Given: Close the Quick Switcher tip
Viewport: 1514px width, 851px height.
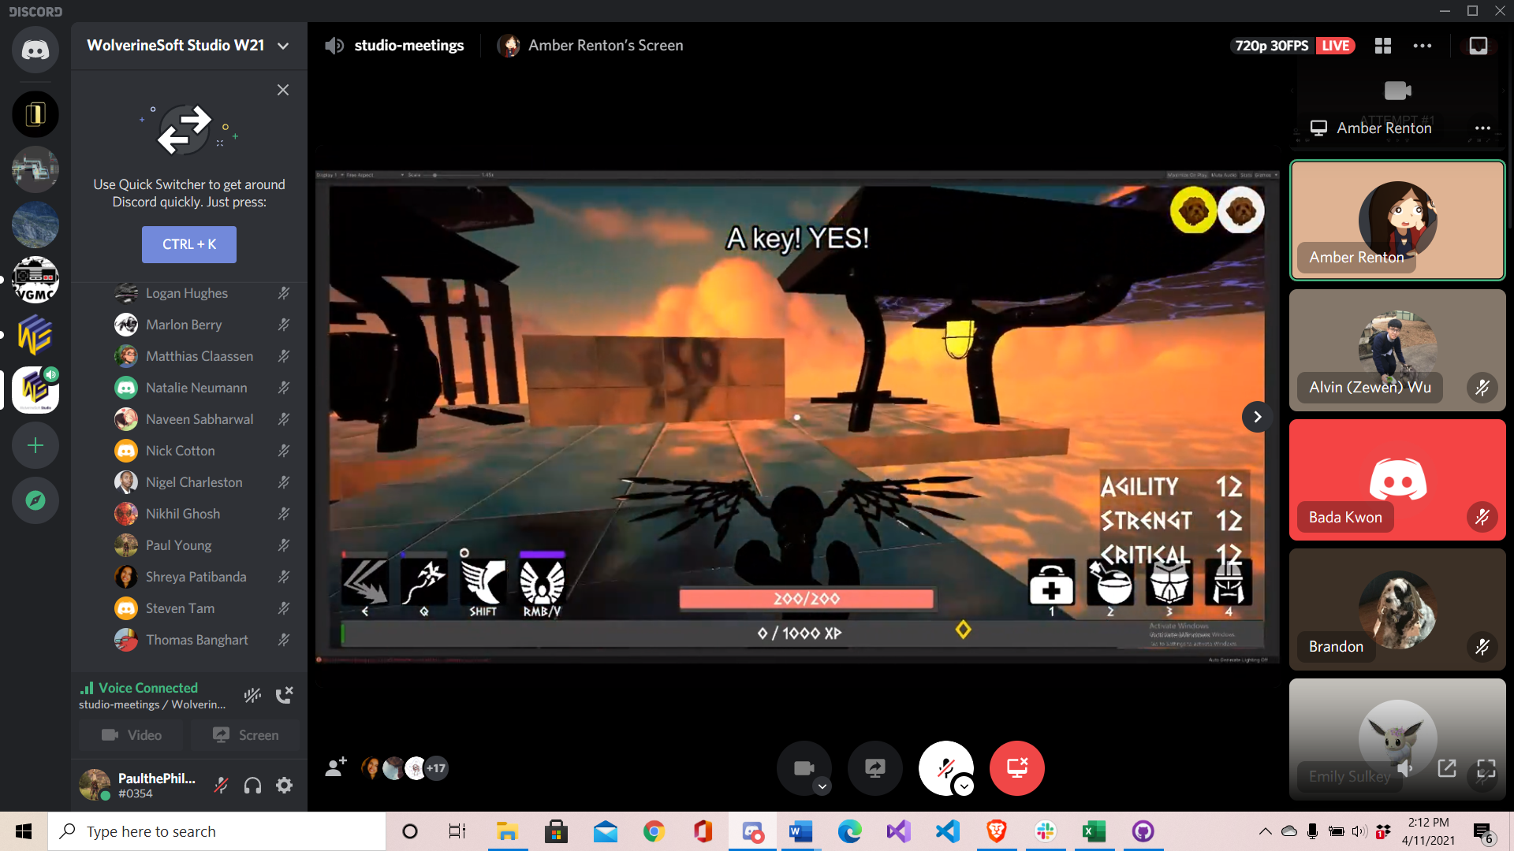Looking at the screenshot, I should (x=283, y=90).
